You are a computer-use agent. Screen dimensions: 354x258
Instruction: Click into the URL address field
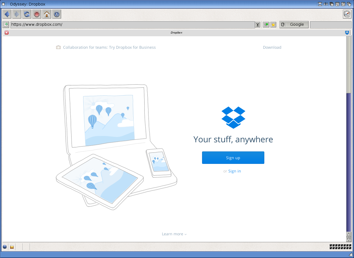coord(133,25)
